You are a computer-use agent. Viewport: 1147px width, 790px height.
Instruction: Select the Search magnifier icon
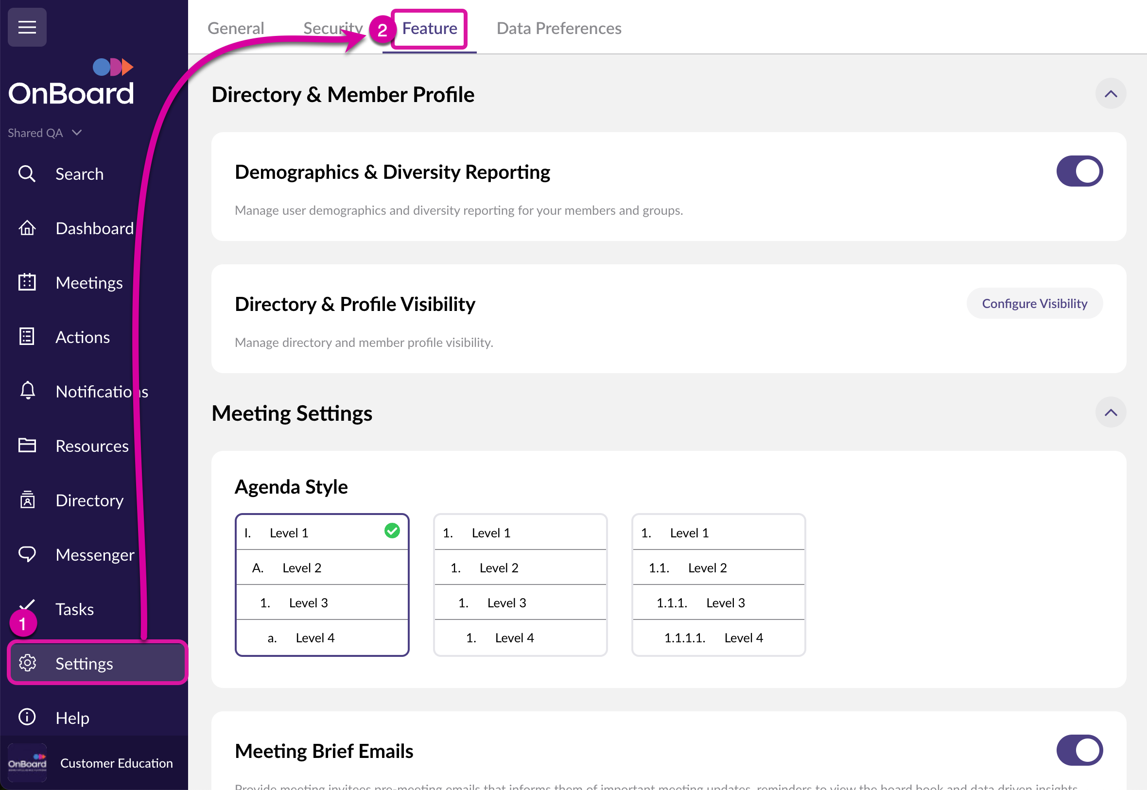click(x=27, y=174)
